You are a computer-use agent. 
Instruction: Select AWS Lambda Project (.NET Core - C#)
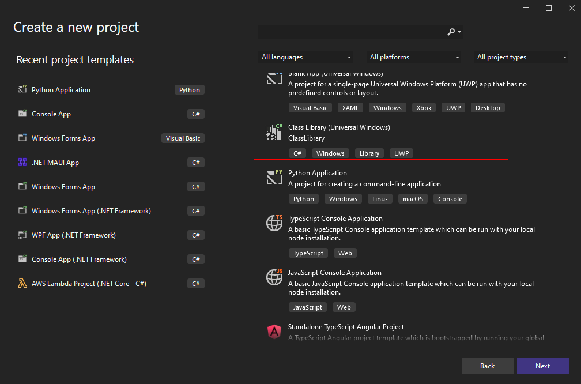click(x=111, y=284)
